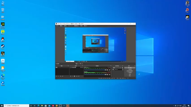The width and height of the screenshot is (191, 107).
Task: Open settings gear of the top audio mixer channel
Action: coord(110,70)
